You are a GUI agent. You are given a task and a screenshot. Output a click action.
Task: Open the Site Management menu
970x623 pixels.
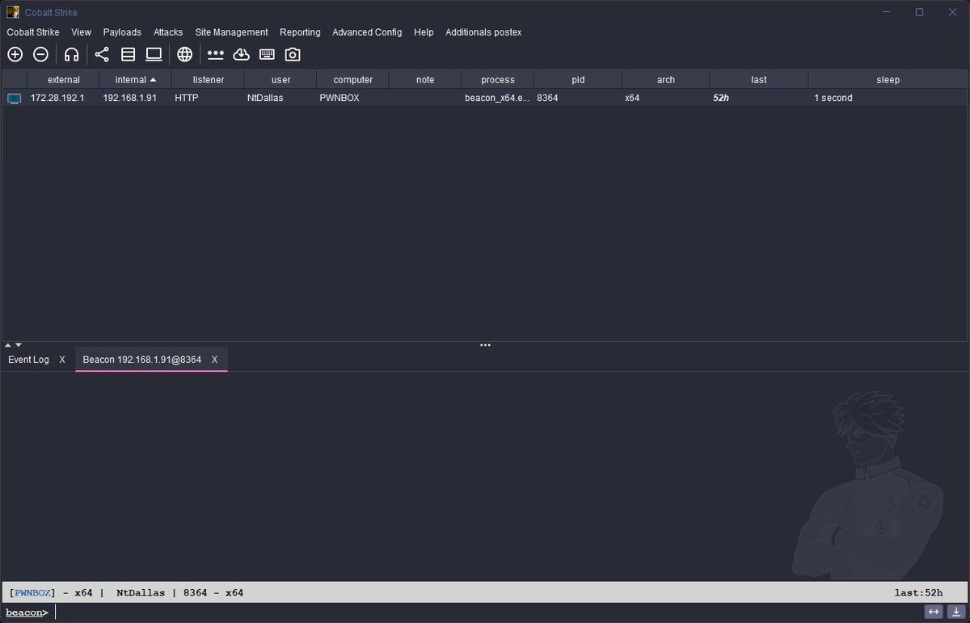[x=231, y=32]
